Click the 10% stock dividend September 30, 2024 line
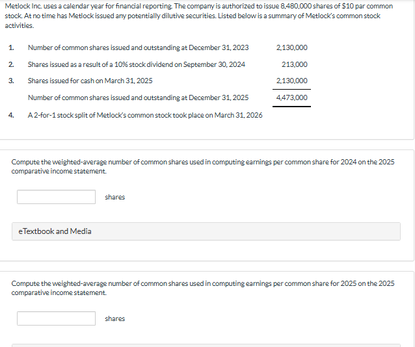 [x=137, y=64]
